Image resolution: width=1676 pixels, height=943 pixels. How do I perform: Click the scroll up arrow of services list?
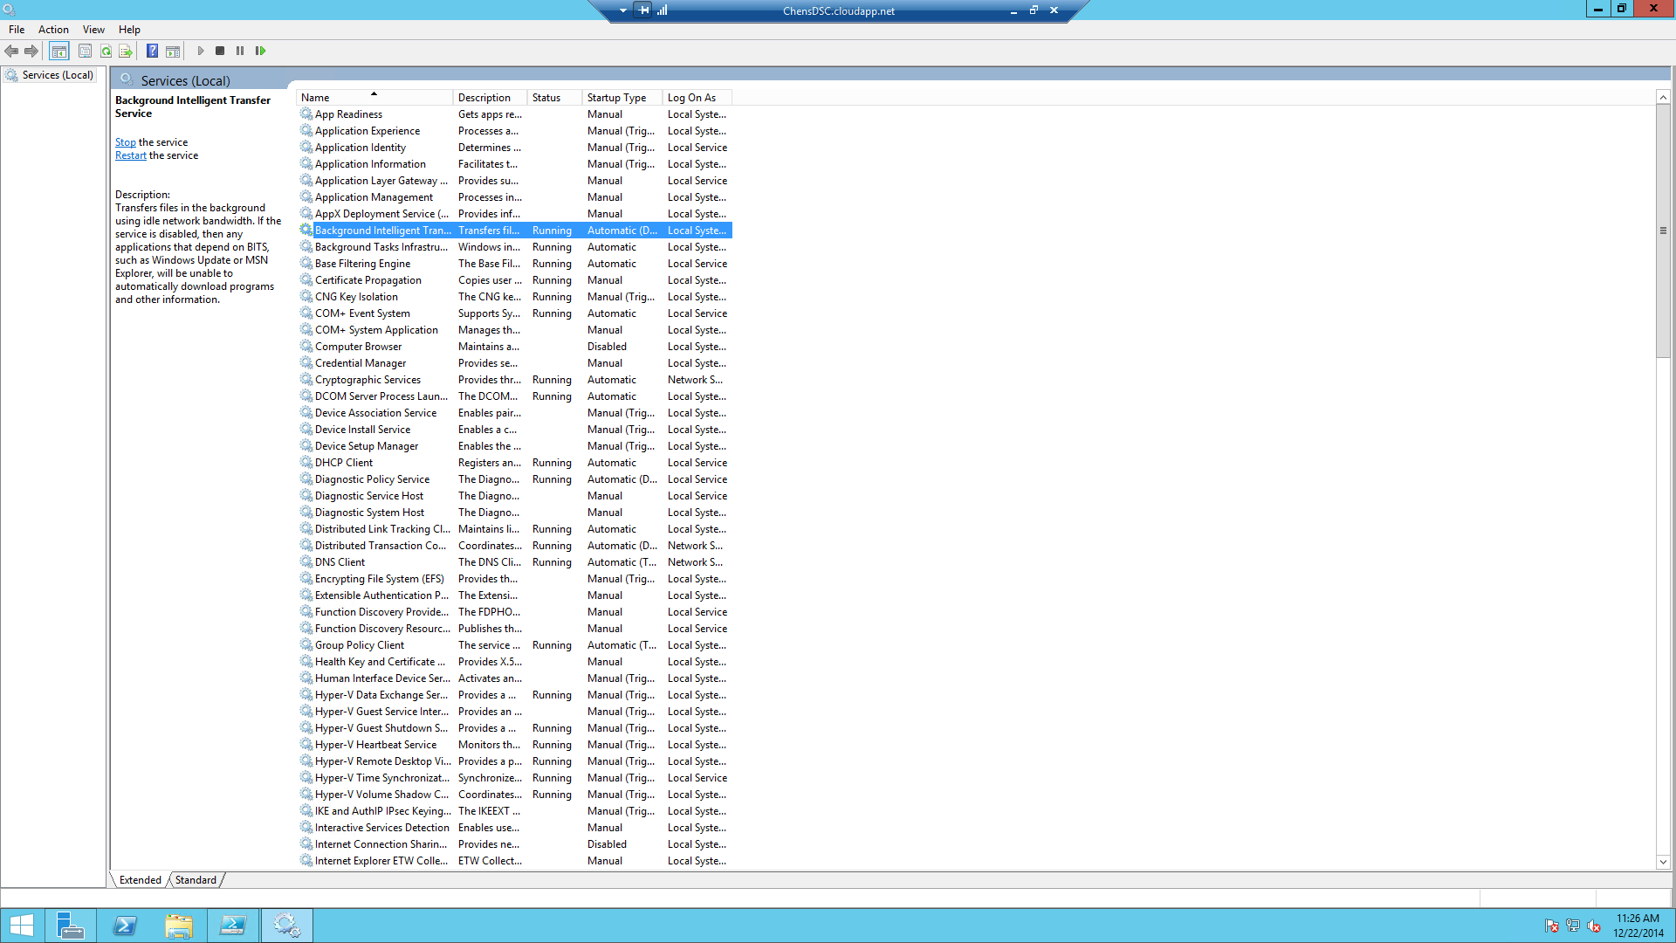point(1663,98)
